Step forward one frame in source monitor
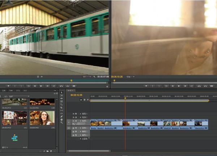 47,86
